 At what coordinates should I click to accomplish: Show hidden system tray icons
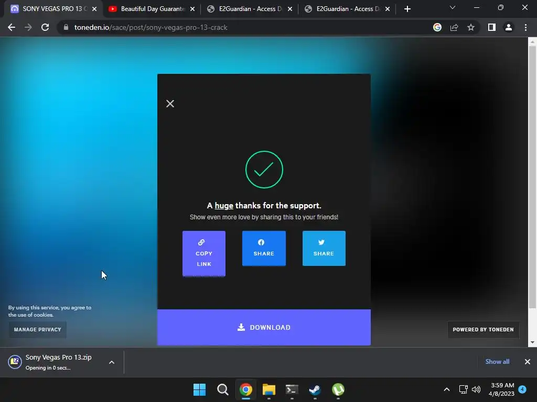click(x=447, y=389)
